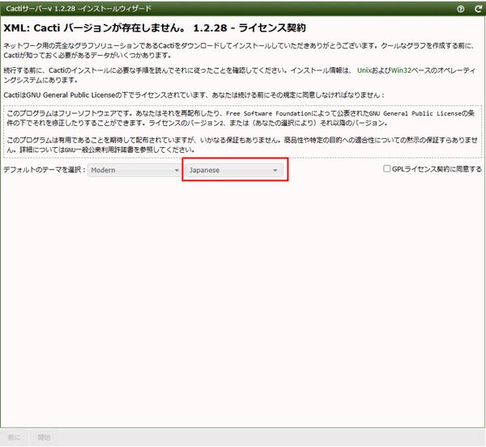Screen dimensions: 486x447
Task: Click the Cactiサーバー install wizard title text
Action: click(79, 9)
